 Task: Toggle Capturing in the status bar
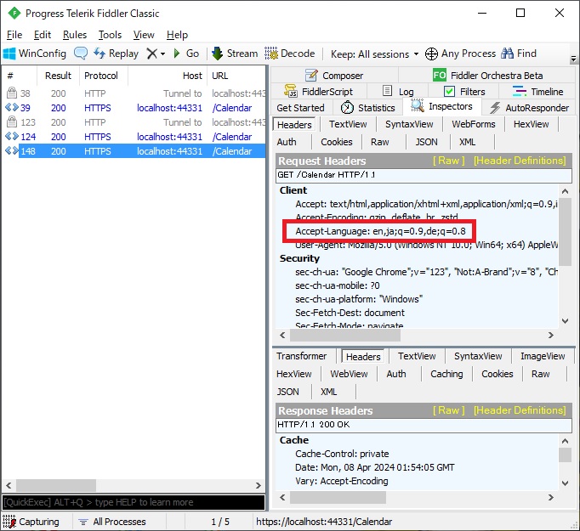coord(31,522)
